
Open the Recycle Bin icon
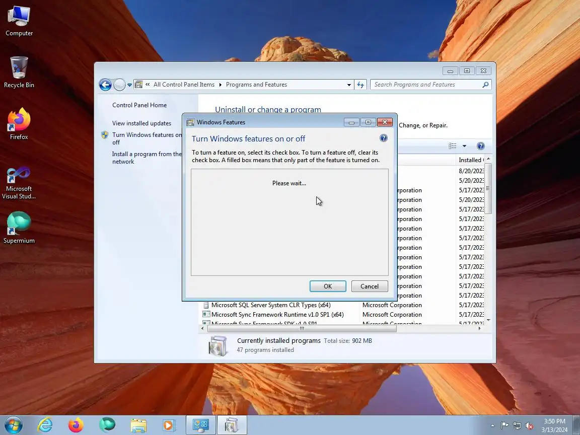tap(19, 72)
